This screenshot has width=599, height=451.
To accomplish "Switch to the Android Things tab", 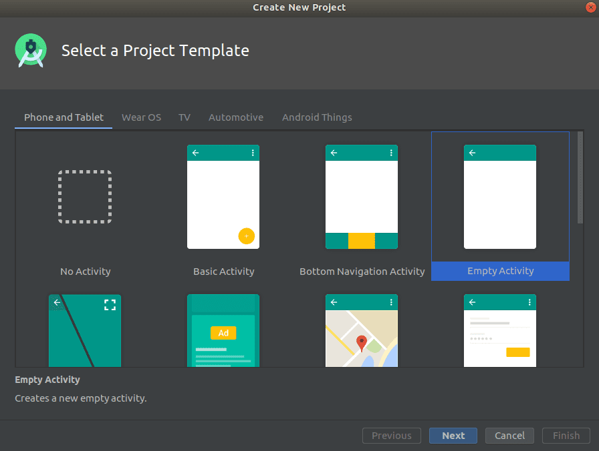I will coord(317,117).
